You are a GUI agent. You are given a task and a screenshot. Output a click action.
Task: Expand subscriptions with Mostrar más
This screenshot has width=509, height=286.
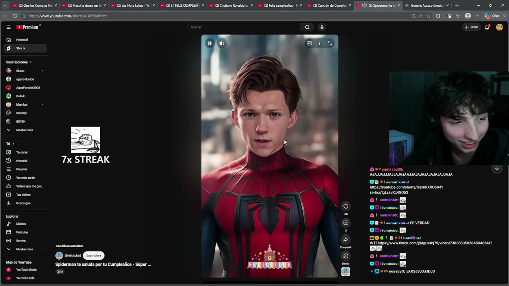[x=25, y=130]
